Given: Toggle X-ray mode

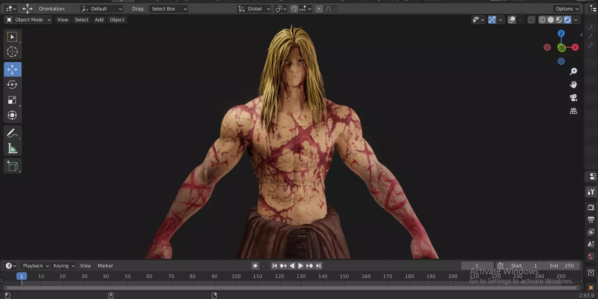Looking at the screenshot, I should 531,20.
